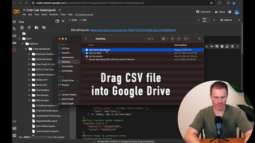The image size is (255, 143).
Task: Toggle show hidden files eye icon
Action: tap(44, 27)
